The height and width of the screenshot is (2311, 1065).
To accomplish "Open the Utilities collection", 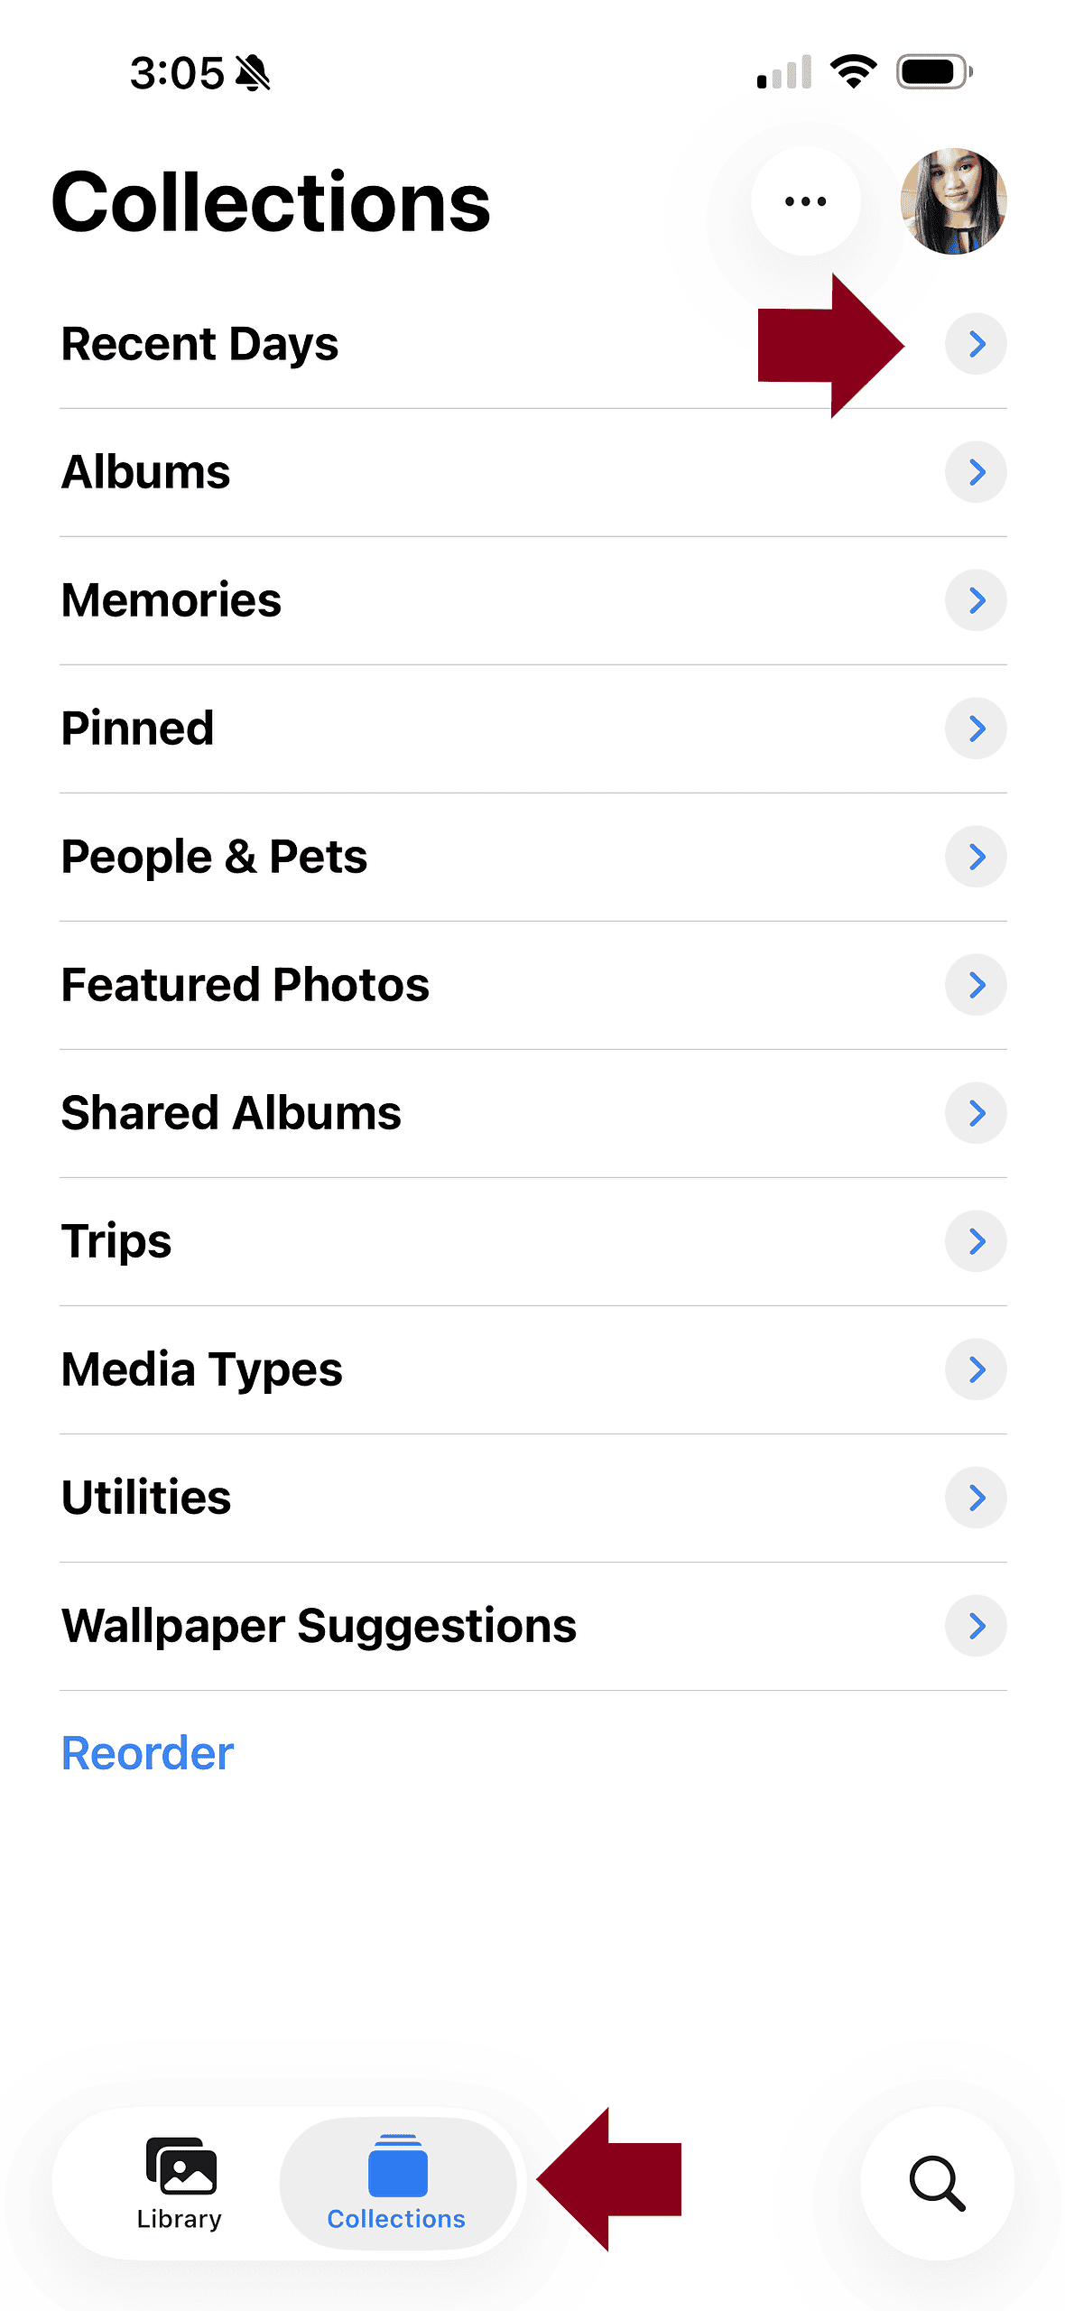I will pos(533,1498).
